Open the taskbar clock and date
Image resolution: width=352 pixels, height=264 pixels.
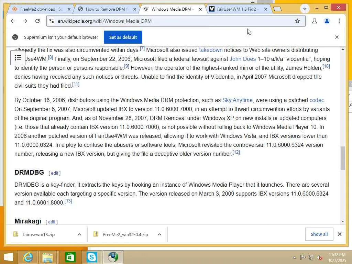point(337,257)
